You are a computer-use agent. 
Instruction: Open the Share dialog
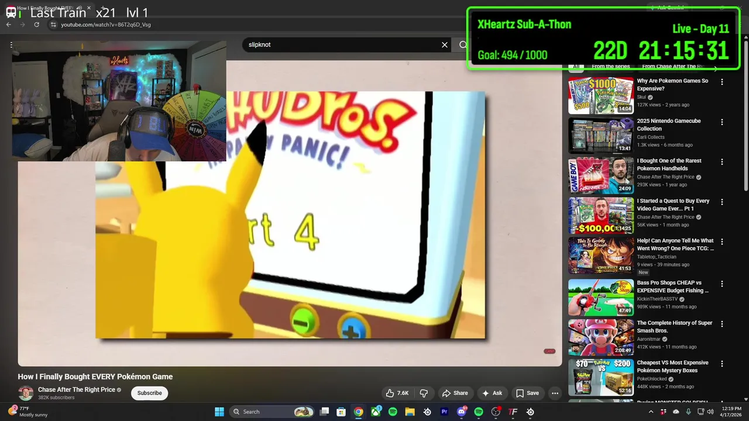(455, 393)
